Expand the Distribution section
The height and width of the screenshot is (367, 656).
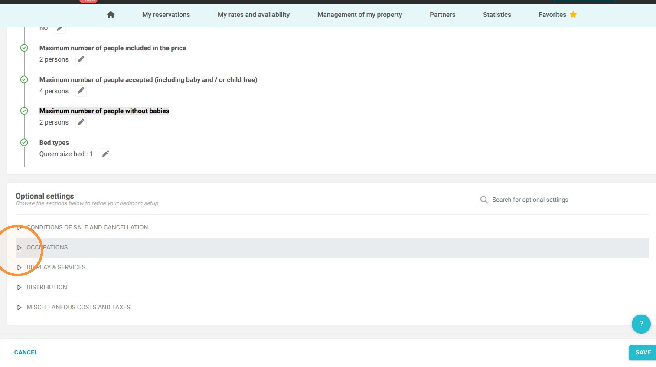pyautogui.click(x=333, y=287)
